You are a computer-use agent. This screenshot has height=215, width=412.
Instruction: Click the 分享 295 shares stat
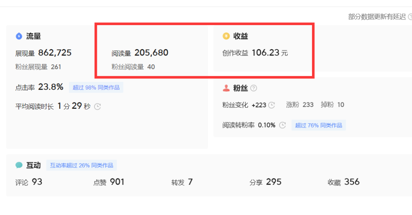click(273, 182)
